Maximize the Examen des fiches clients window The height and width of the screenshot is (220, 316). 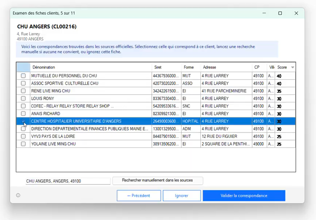click(x=280, y=13)
